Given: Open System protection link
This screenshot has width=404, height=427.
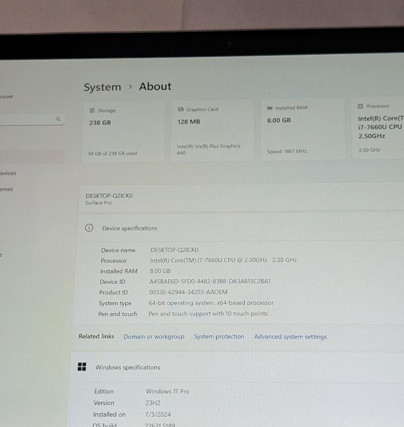Looking at the screenshot, I should 219,336.
